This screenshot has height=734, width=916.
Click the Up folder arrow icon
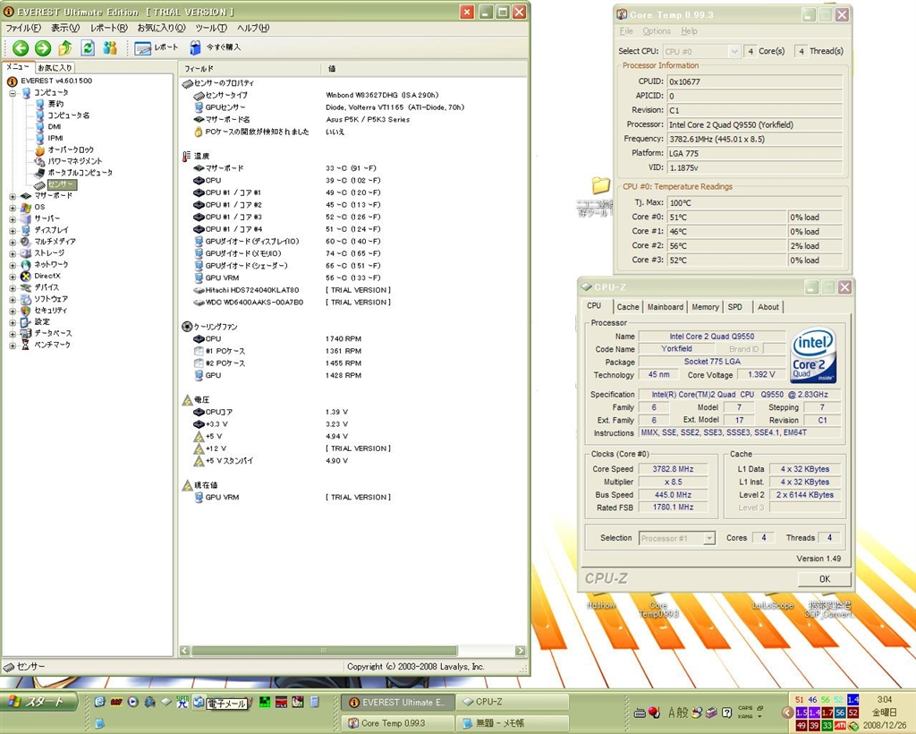pos(64,47)
